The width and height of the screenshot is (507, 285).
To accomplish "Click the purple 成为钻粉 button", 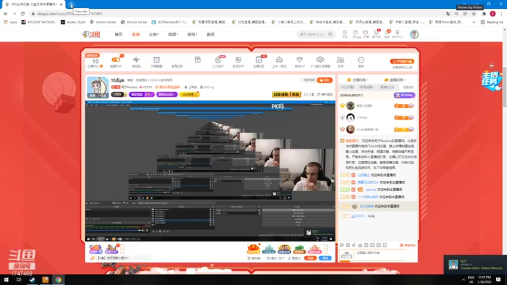I will 404,96.
